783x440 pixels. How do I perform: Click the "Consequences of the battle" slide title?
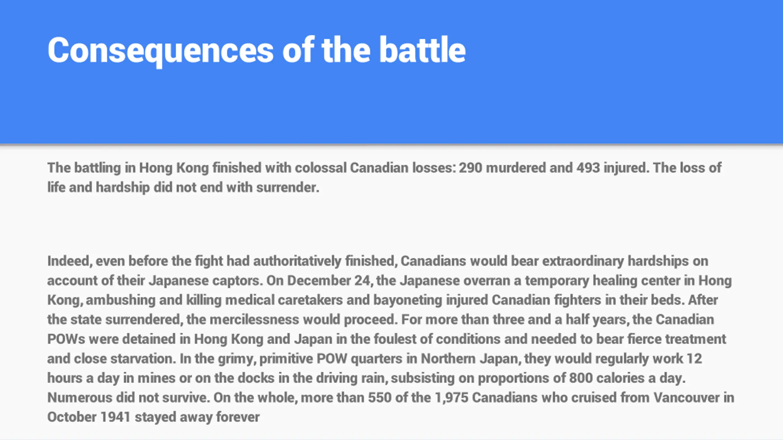(256, 50)
